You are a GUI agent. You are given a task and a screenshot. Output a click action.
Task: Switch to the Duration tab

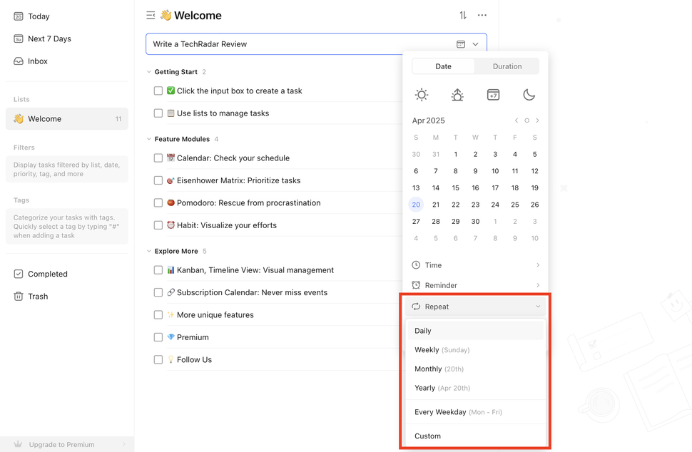tap(506, 66)
